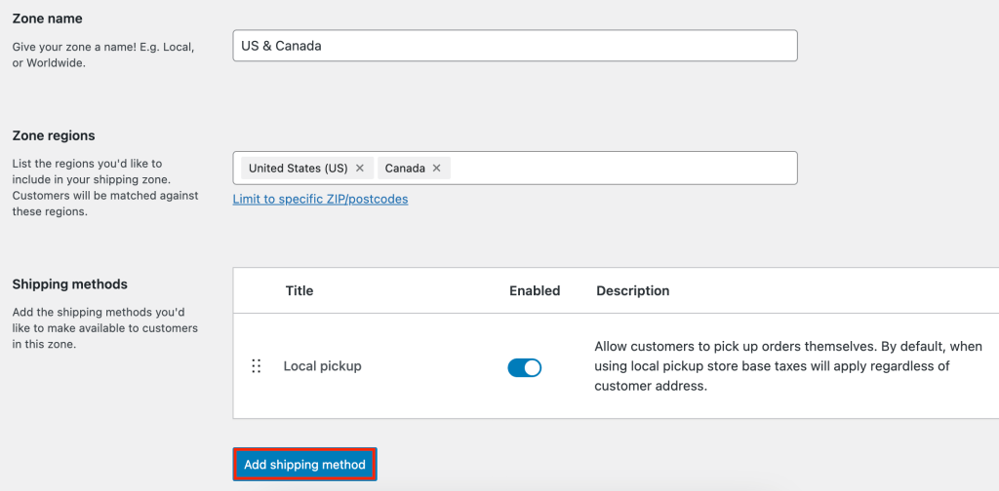The image size is (999, 491).
Task: Remove United States (US) region tag
Action: coord(359,169)
